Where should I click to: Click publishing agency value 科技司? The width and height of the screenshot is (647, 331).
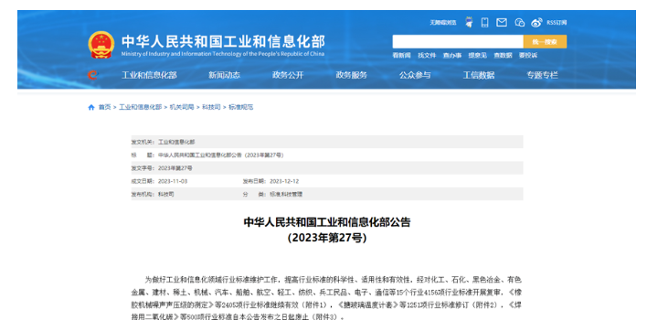click(x=166, y=195)
